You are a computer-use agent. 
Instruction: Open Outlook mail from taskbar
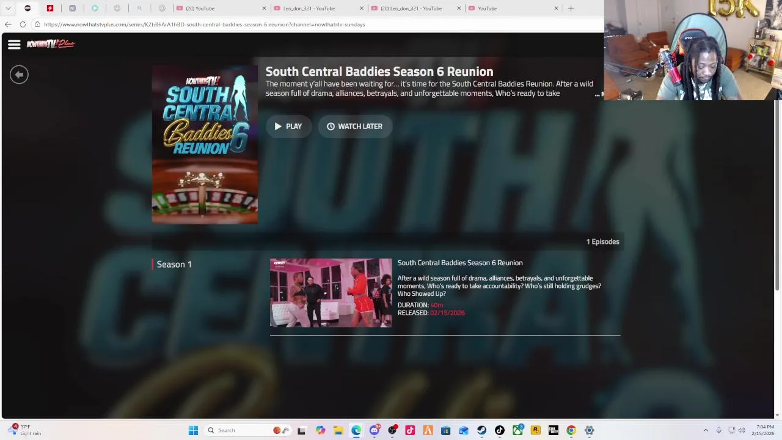click(x=464, y=430)
